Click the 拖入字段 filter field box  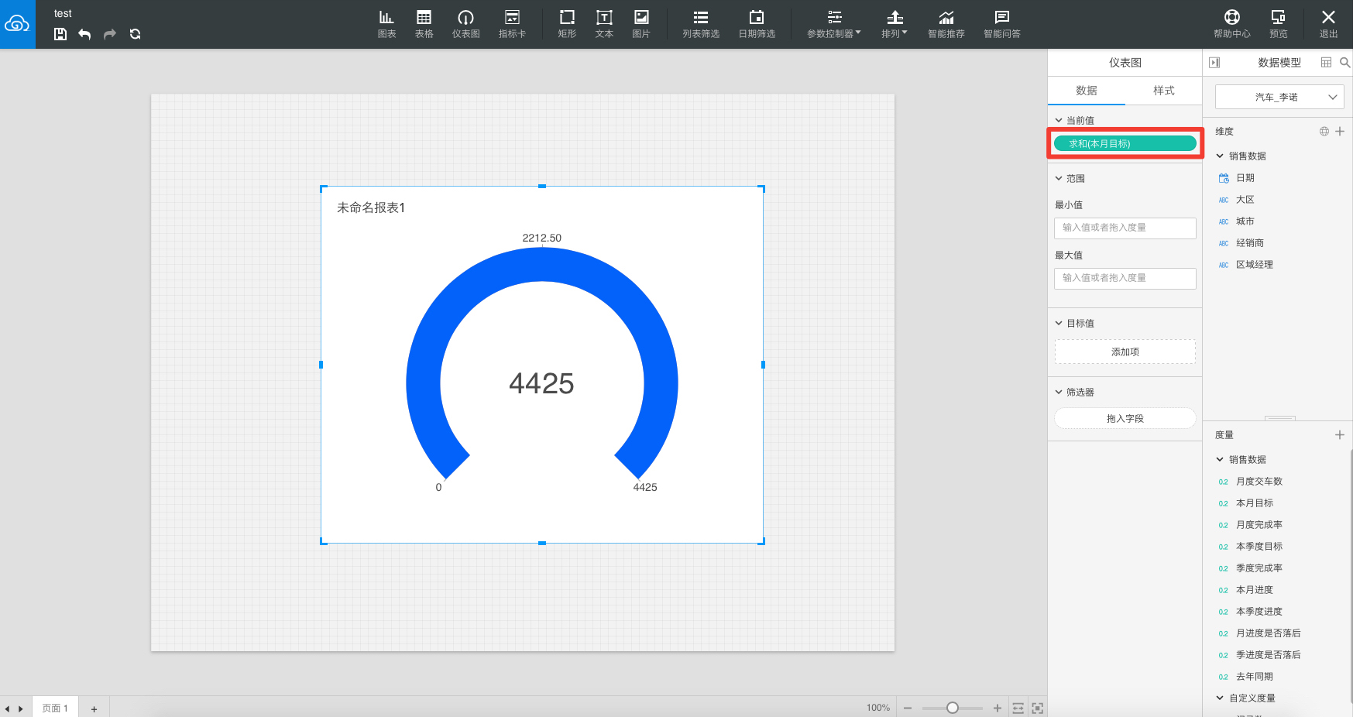[1125, 418]
